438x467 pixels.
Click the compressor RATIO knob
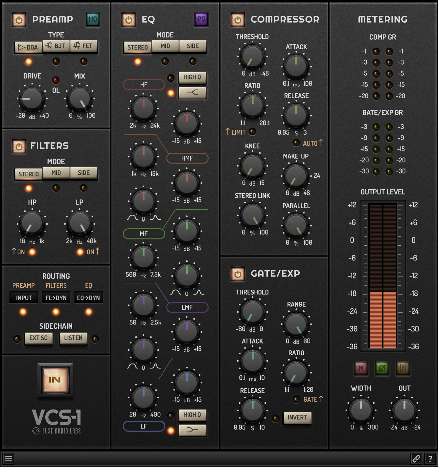click(x=252, y=105)
